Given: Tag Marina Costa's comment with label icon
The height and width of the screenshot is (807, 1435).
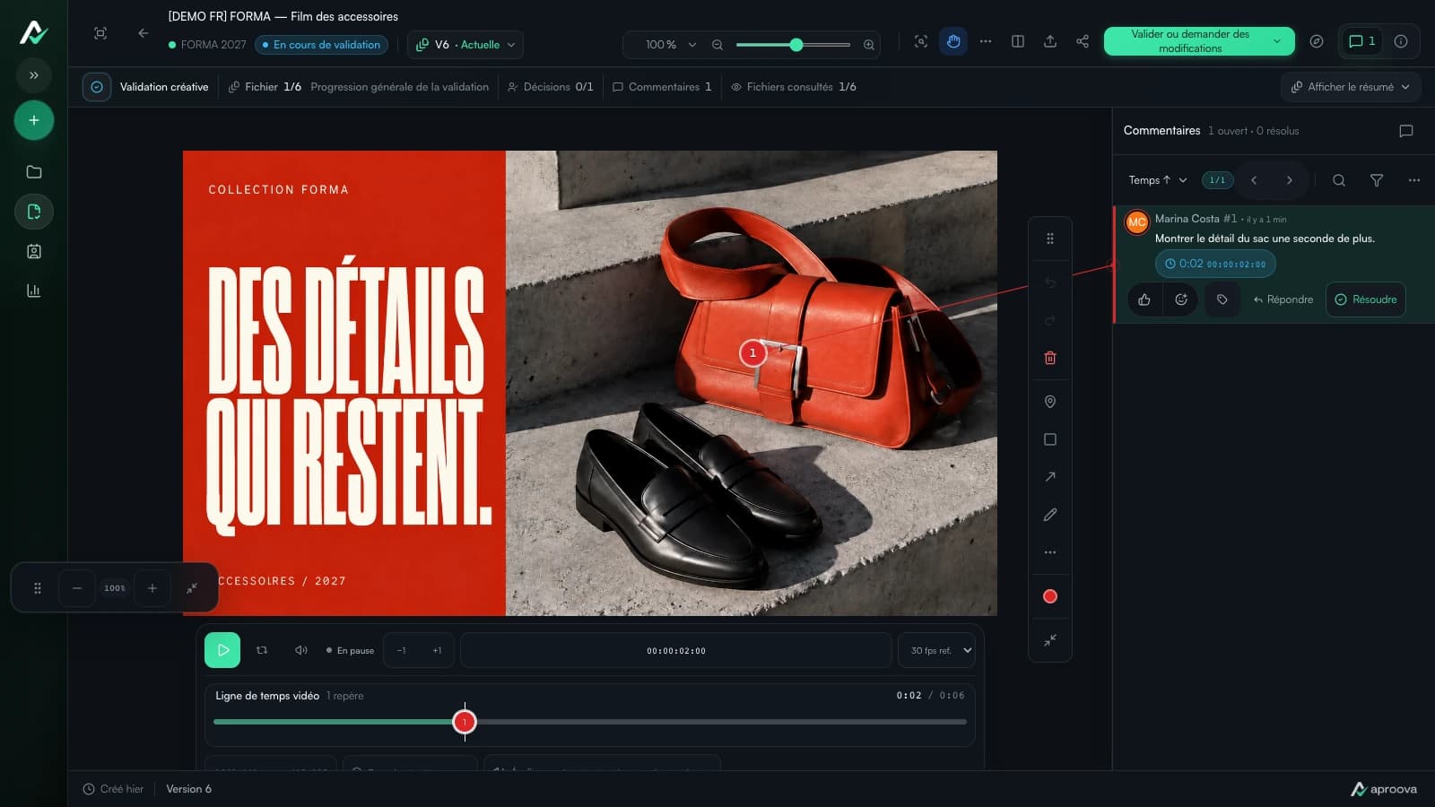Looking at the screenshot, I should (1222, 299).
